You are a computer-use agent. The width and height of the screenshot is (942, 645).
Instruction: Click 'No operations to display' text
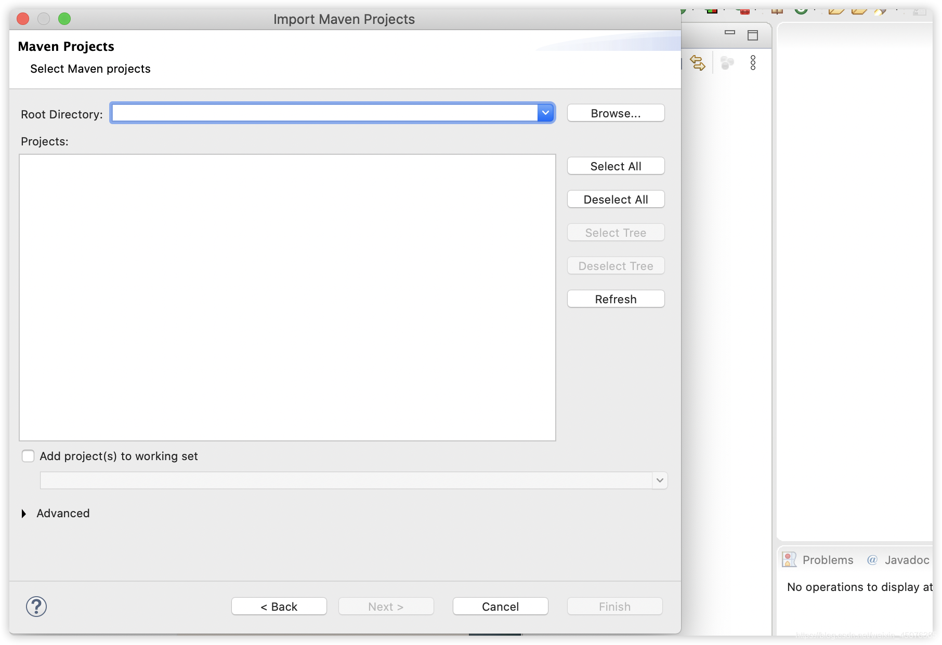pyautogui.click(x=859, y=587)
